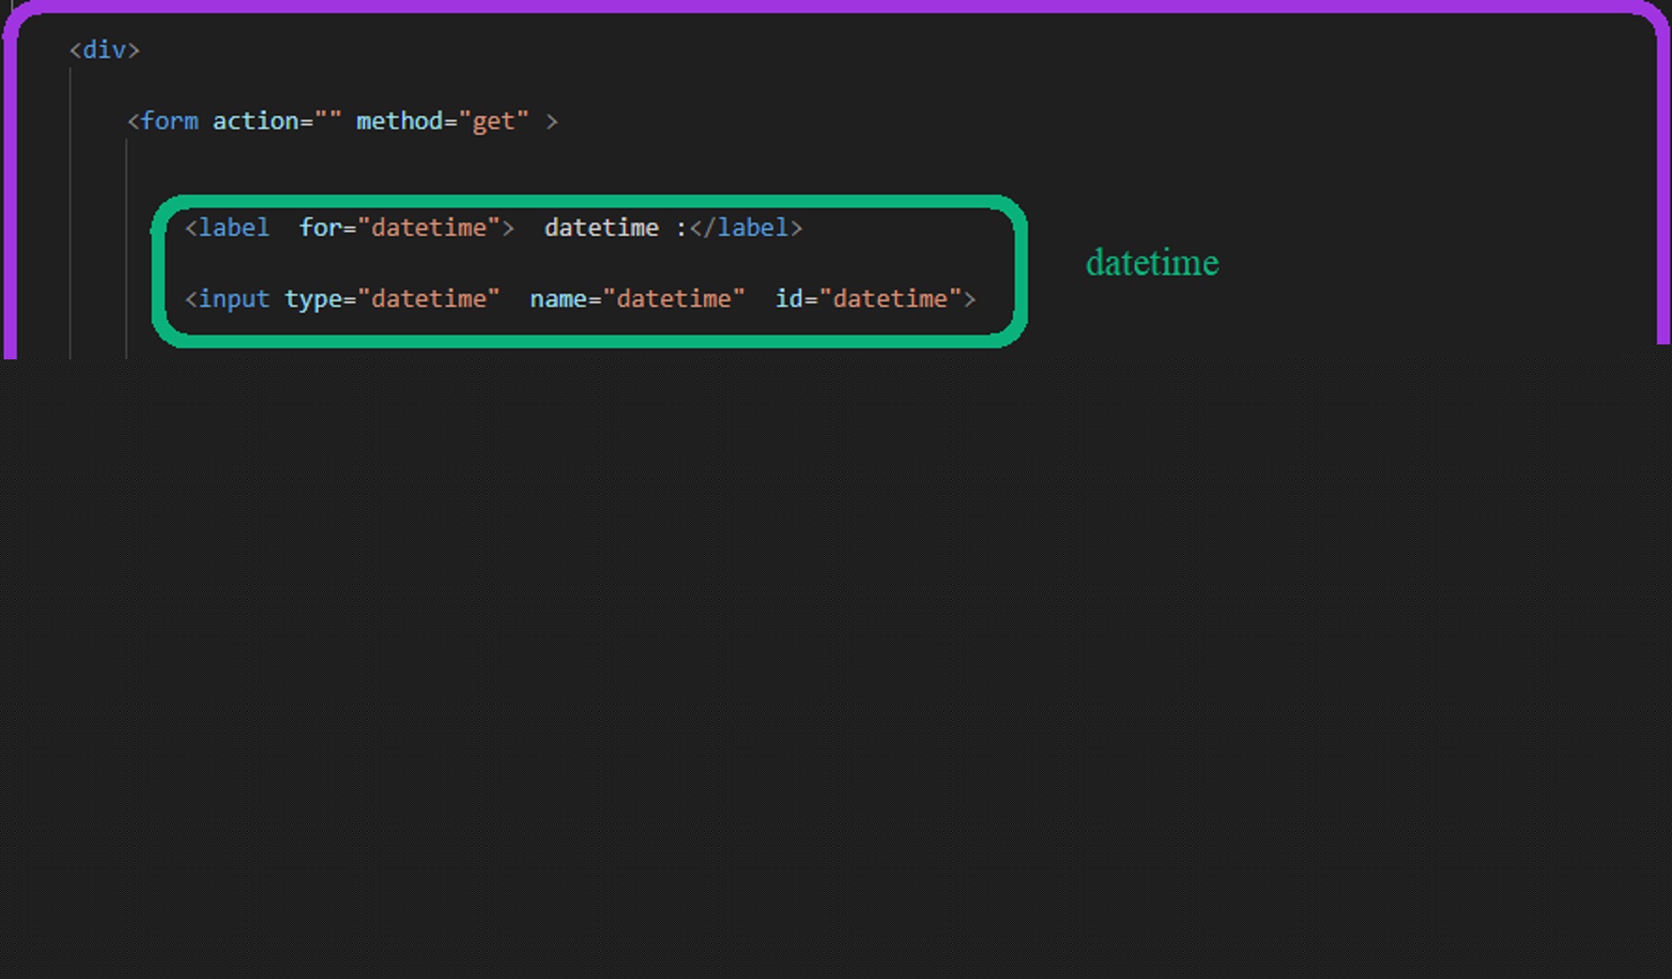This screenshot has width=1672, height=979.
Task: Click the form tag name
Action: tap(169, 122)
